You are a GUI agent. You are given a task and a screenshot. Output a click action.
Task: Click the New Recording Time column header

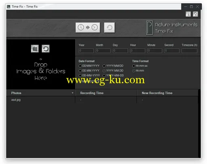pos(167,93)
